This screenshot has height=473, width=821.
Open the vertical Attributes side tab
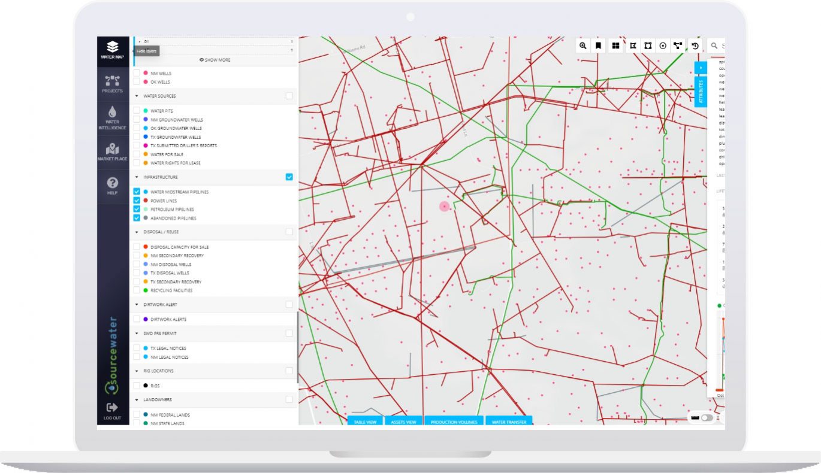coord(701,92)
